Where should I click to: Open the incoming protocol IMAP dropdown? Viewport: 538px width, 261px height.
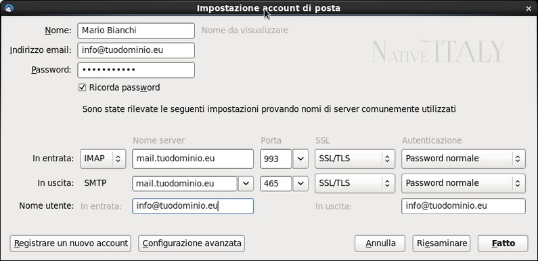coord(103,159)
